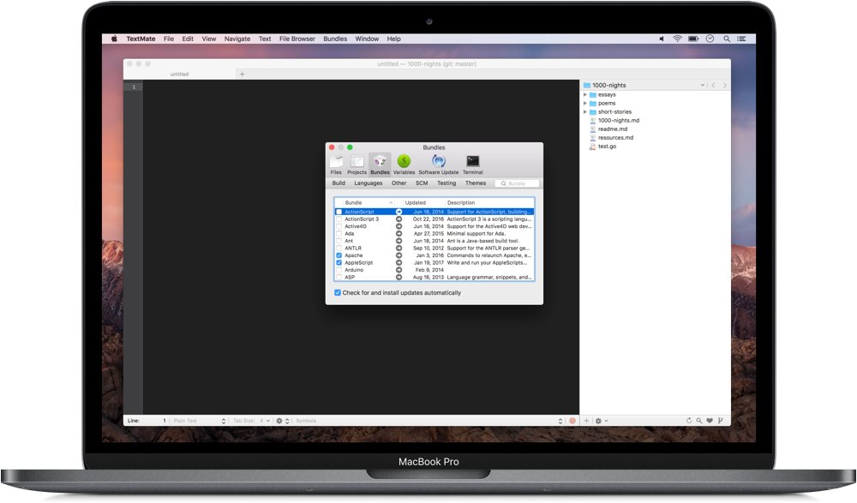Open the Bundles menu in the menu bar
Image resolution: width=857 pixels, height=503 pixels.
pyautogui.click(x=335, y=39)
